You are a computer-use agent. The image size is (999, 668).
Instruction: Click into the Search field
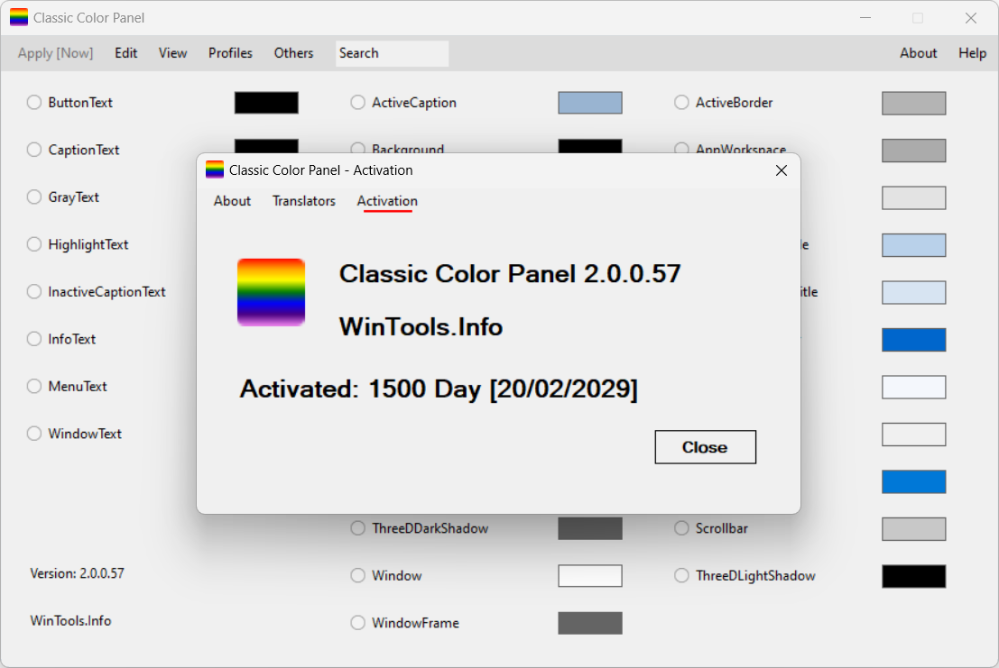(x=393, y=53)
